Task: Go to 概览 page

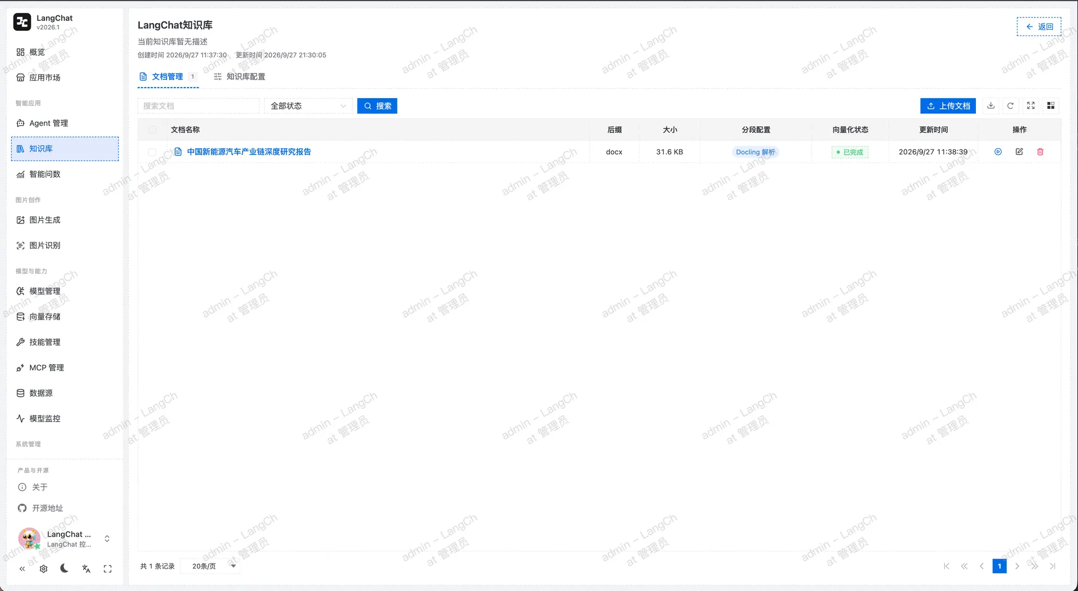Action: [65, 52]
